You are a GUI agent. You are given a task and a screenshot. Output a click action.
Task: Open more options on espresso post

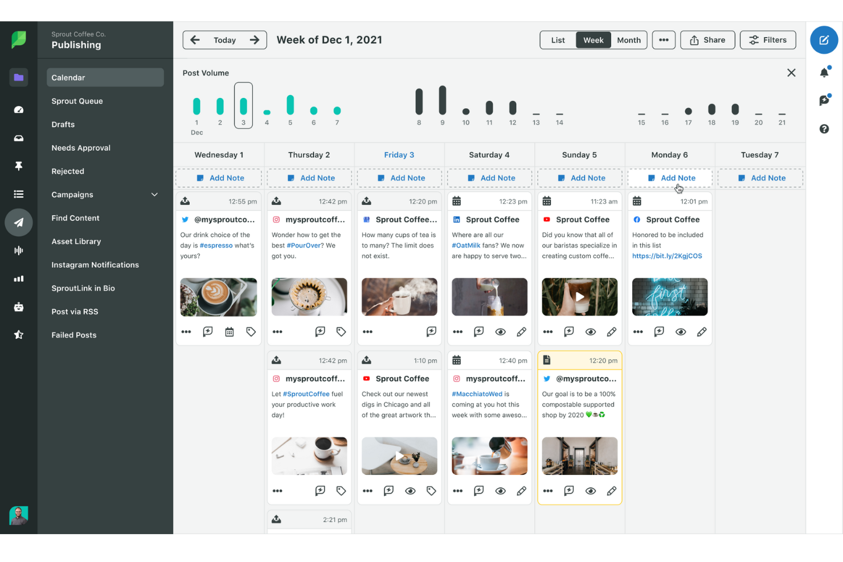pyautogui.click(x=186, y=331)
